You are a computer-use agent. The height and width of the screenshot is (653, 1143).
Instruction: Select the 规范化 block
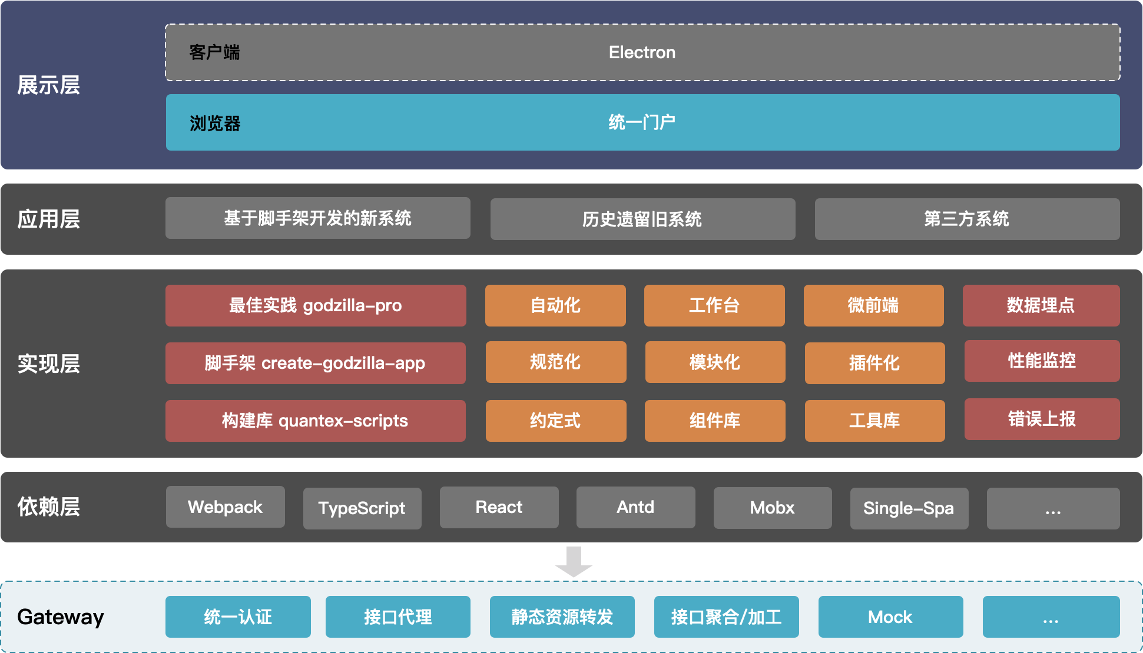point(556,362)
